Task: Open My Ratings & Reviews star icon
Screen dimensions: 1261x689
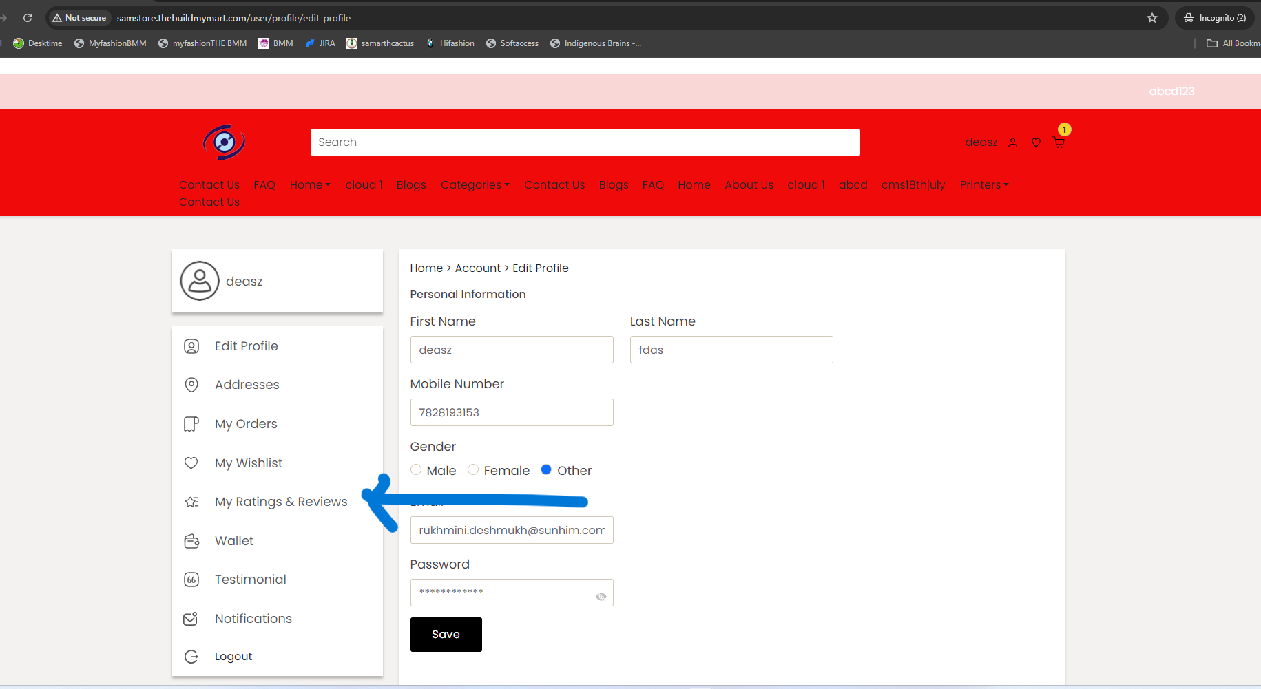Action: tap(191, 502)
